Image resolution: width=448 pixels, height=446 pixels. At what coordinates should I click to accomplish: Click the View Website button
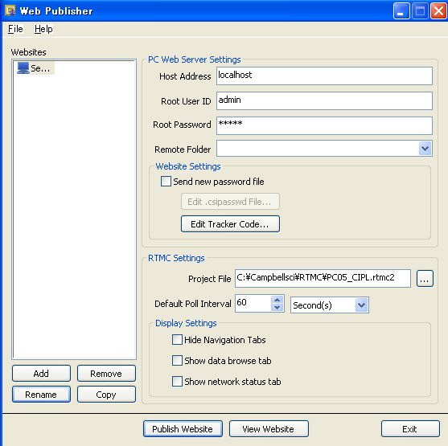click(x=269, y=429)
